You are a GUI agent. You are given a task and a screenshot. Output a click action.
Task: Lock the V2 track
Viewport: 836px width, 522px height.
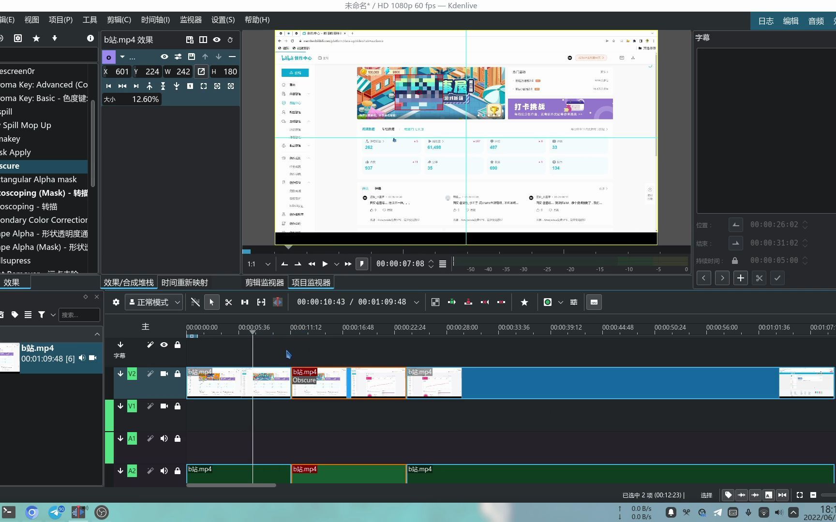pos(178,374)
